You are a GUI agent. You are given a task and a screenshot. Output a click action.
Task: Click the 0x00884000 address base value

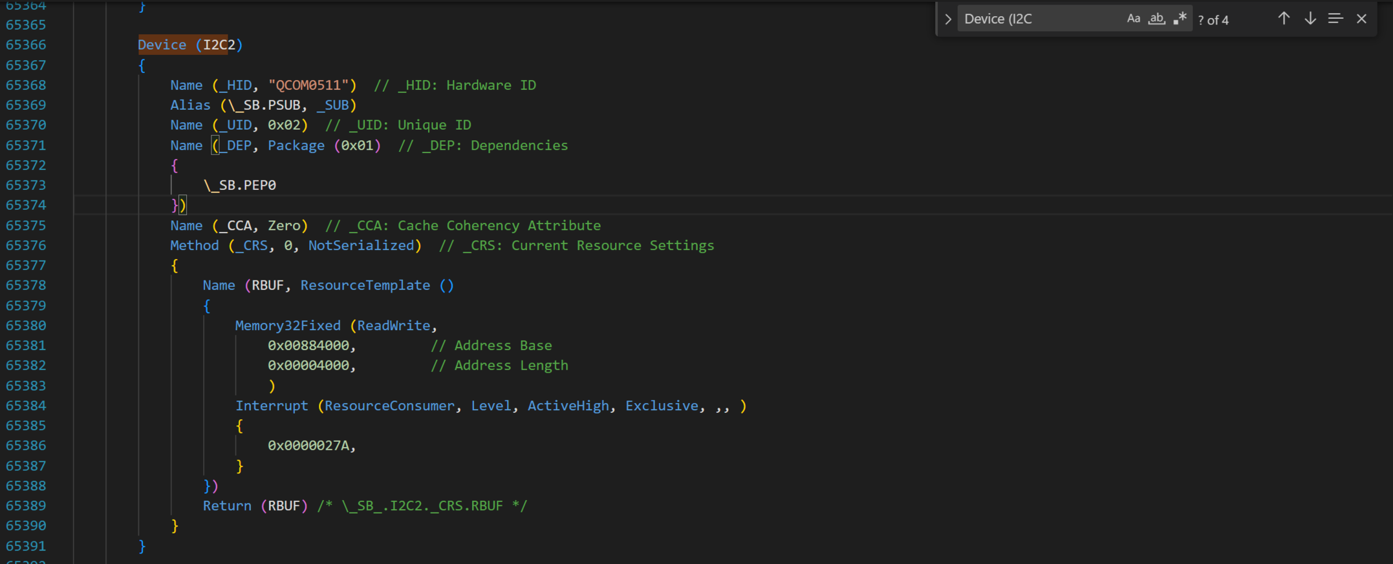click(308, 346)
